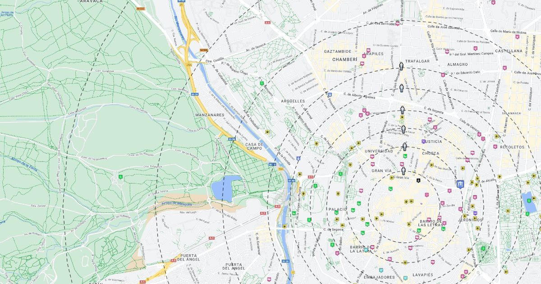Viewport: 541px width, 284px height.
Task: Select the Rda. del Lago label
Action: [x=188, y=212]
